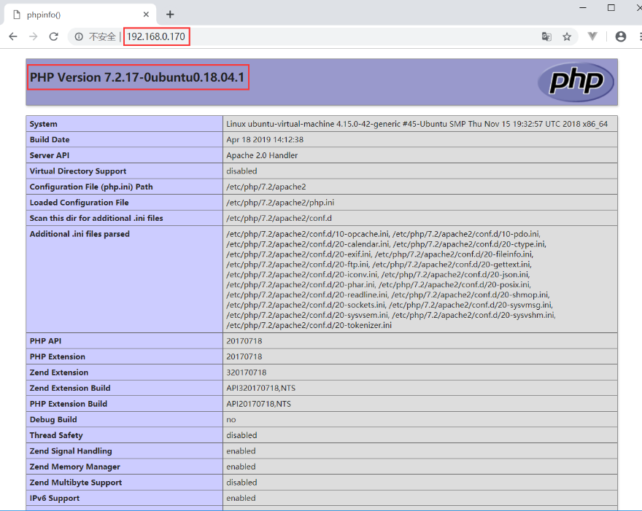The width and height of the screenshot is (642, 511).
Task: Click the Scan this dir label
Action: coord(96,218)
